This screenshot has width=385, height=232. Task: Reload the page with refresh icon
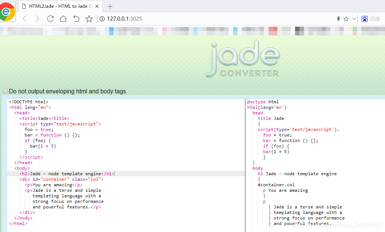coord(50,19)
